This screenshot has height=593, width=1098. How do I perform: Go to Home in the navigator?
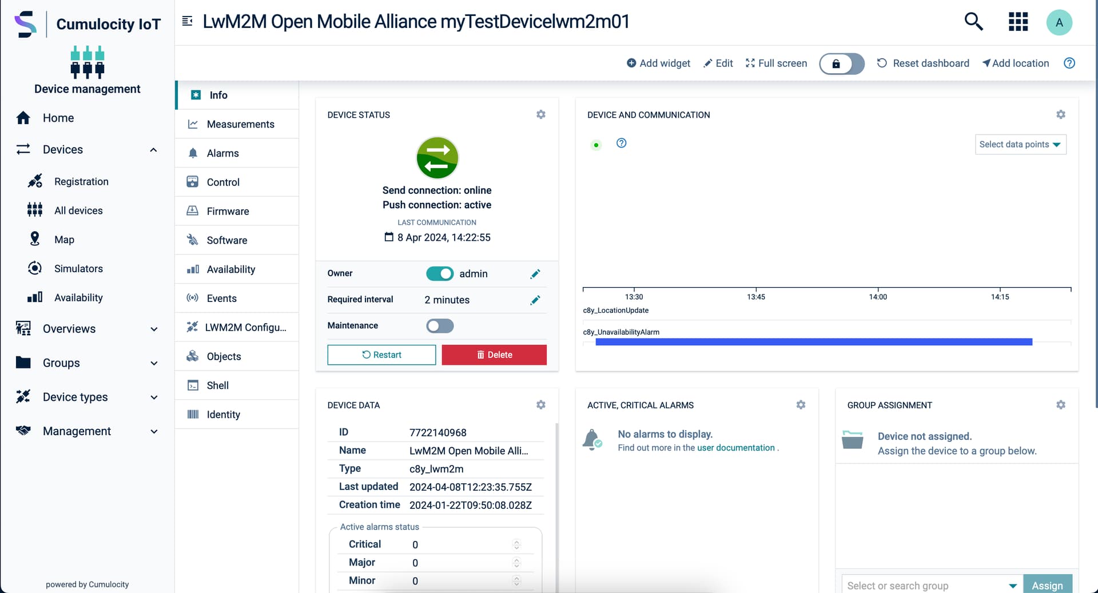click(58, 118)
